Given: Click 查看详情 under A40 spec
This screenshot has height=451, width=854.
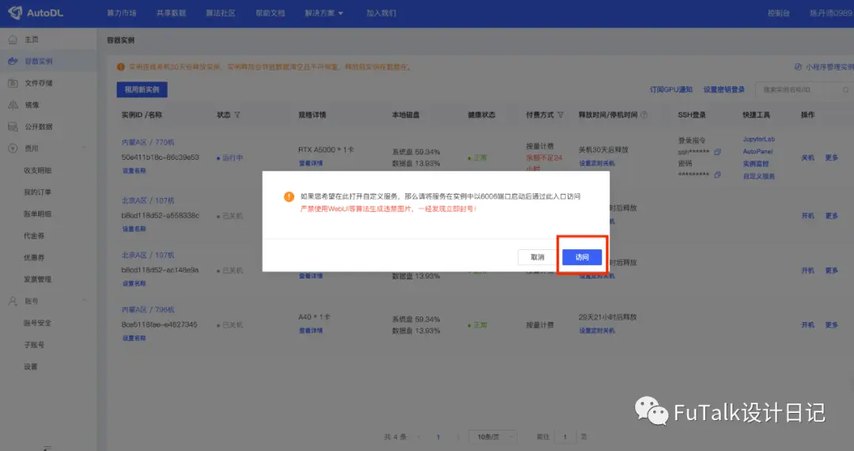Looking at the screenshot, I should click(311, 330).
